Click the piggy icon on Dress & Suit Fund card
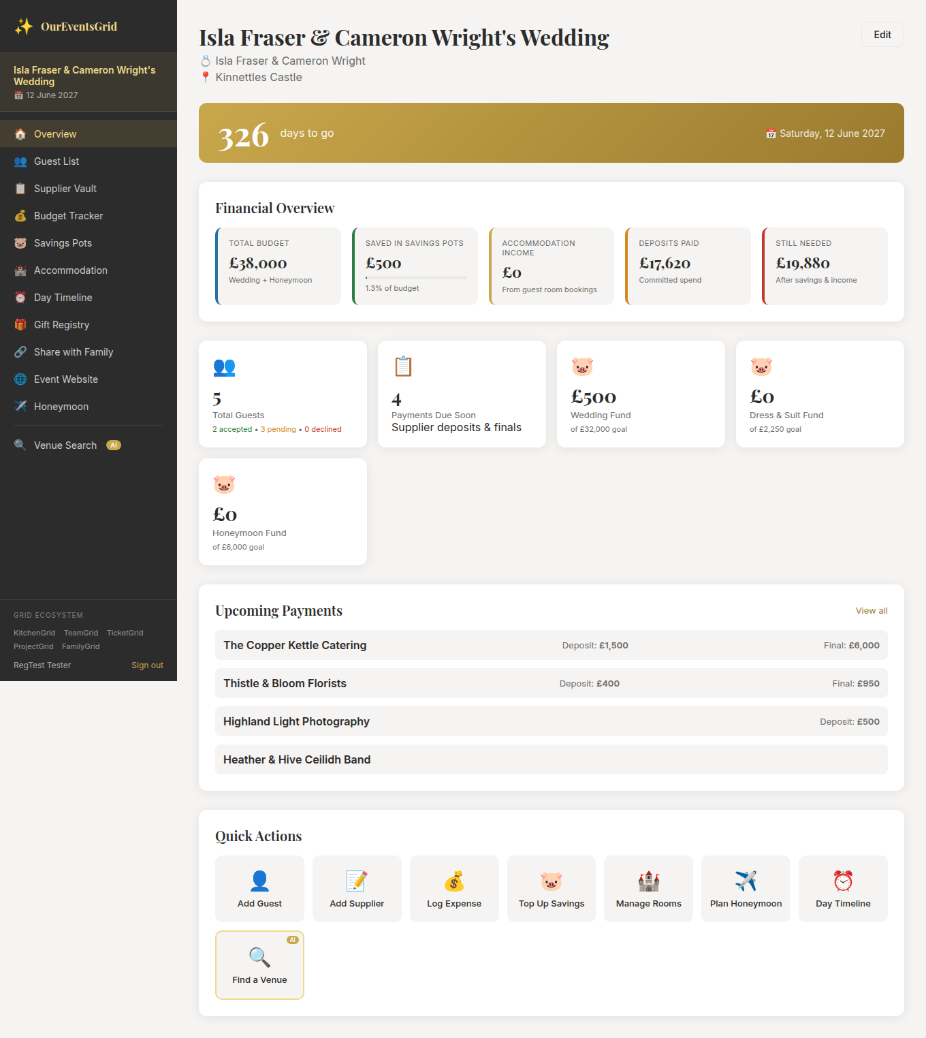 [761, 366]
